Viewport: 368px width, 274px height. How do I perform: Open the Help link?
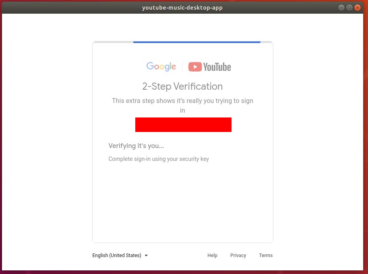click(212, 255)
